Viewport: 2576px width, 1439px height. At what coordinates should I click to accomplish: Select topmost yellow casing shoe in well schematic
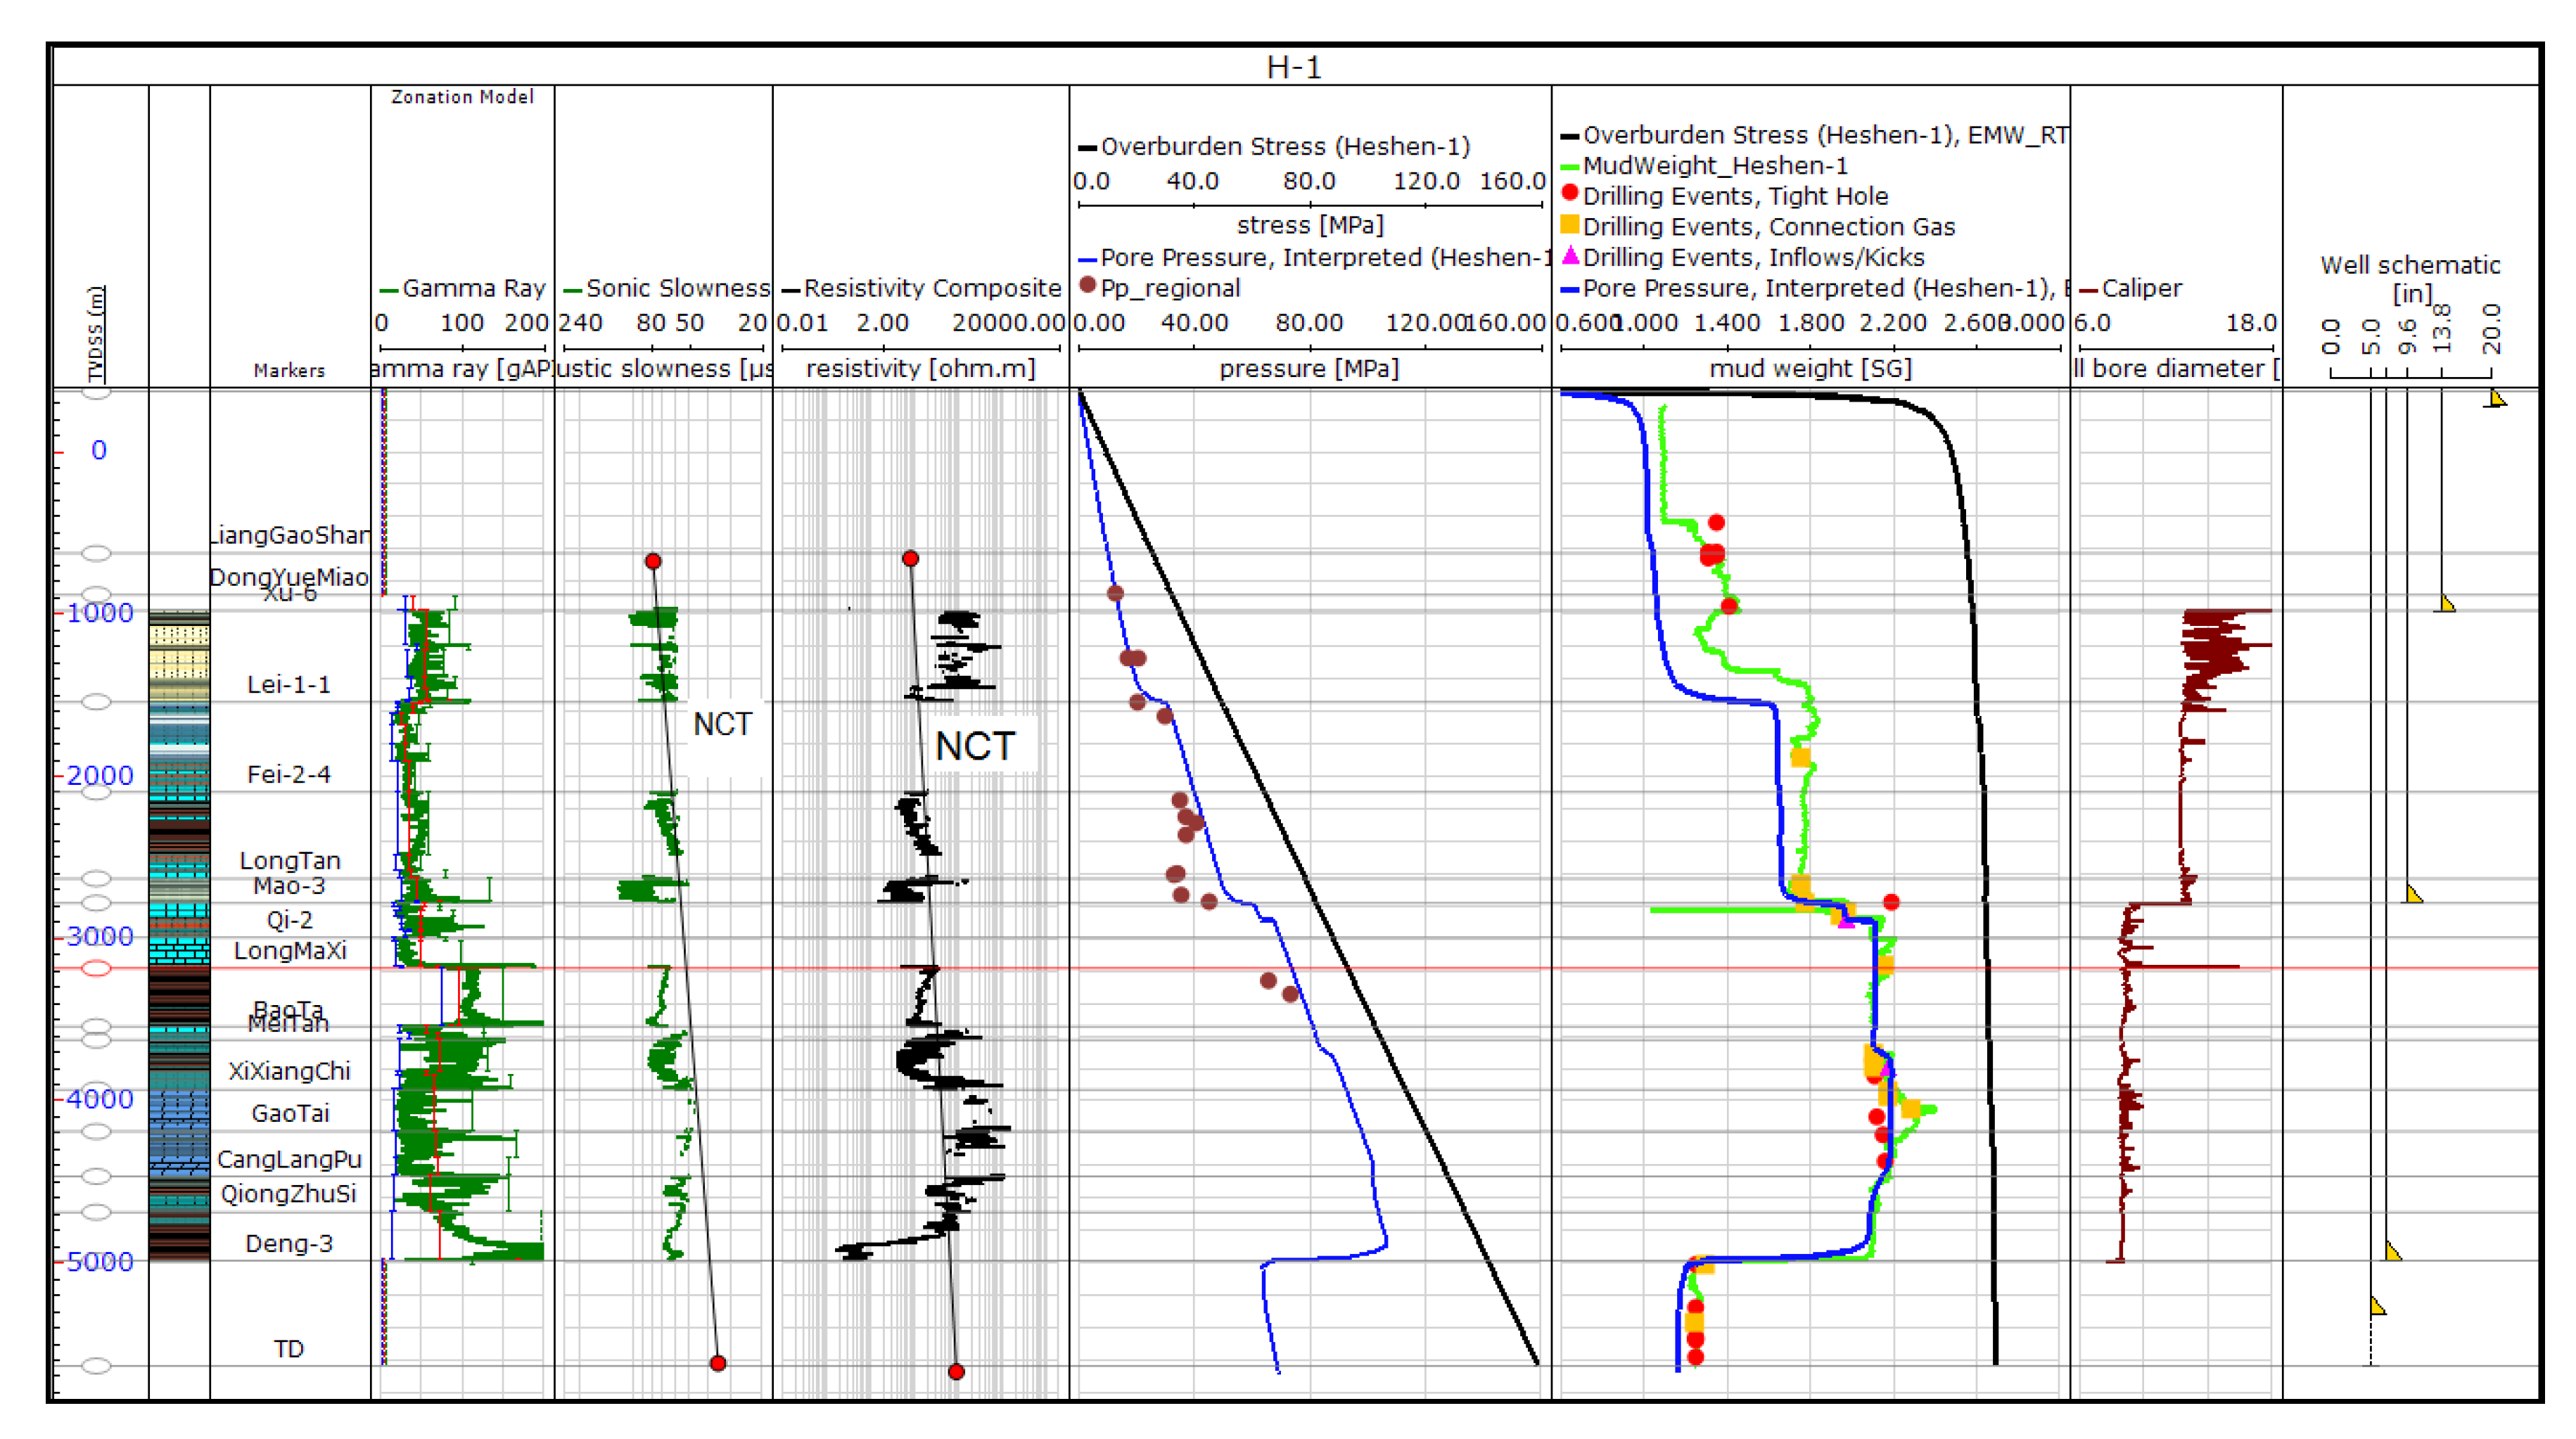pyautogui.click(x=2496, y=399)
